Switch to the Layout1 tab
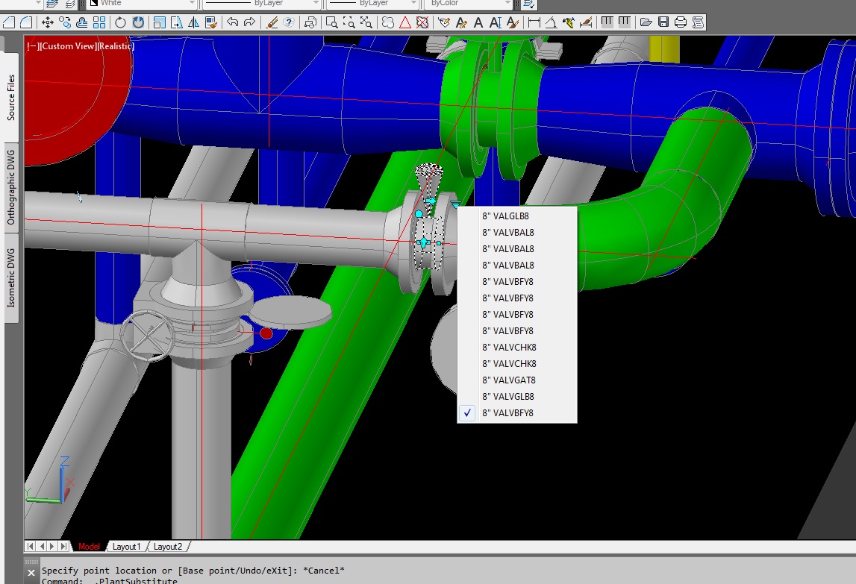The width and height of the screenshot is (856, 584). (x=127, y=546)
